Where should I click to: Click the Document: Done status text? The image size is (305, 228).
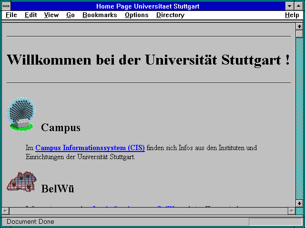click(30, 222)
